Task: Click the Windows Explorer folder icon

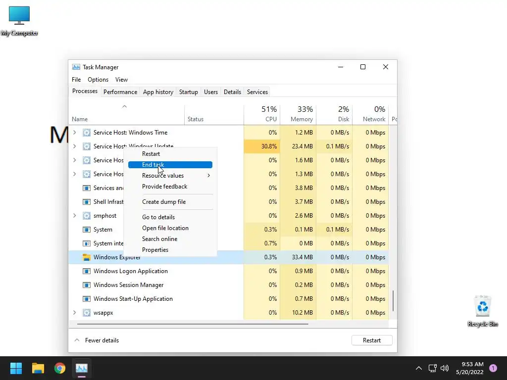Action: point(86,257)
